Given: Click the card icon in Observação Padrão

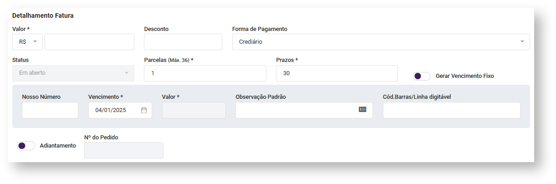Looking at the screenshot, I should click(x=362, y=110).
